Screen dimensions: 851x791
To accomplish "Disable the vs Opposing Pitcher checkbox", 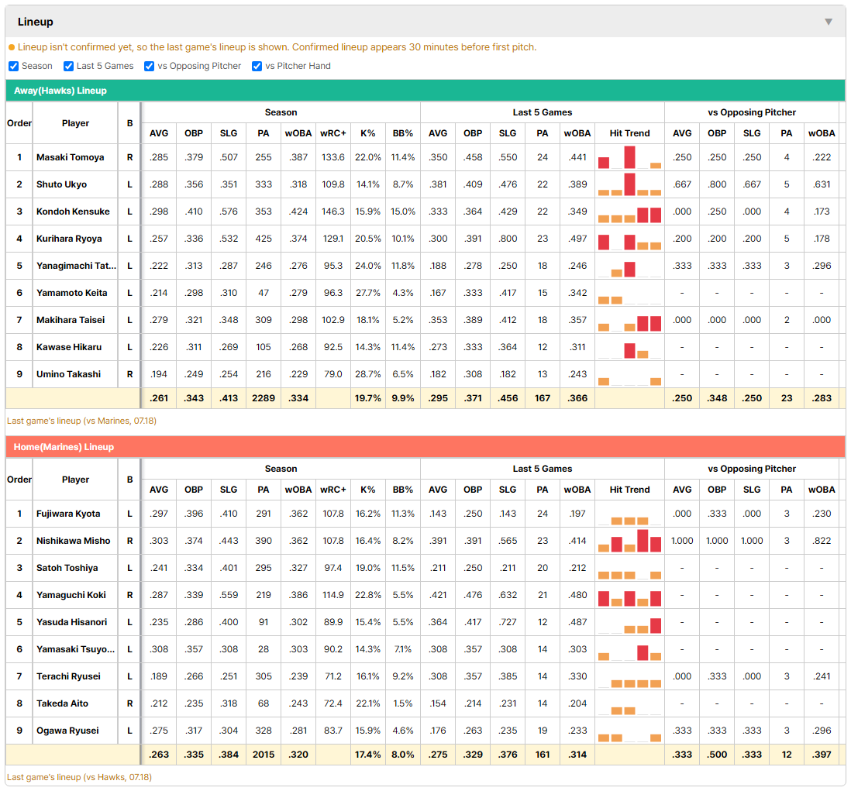I will [x=149, y=66].
